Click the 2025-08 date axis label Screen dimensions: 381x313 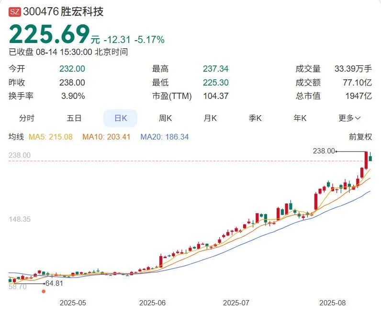[x=332, y=303]
